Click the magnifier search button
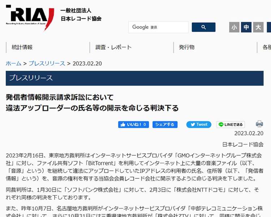 [x=203, y=27]
